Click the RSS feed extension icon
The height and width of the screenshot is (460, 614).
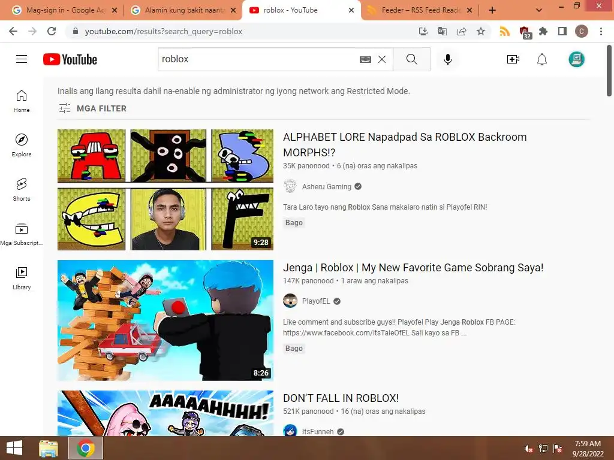coord(504,31)
